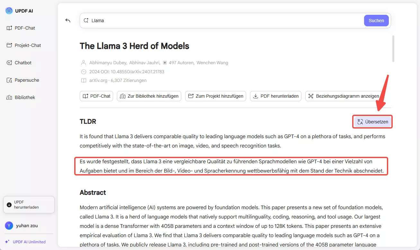Click the yuhan zou user avatar
This screenshot has width=420, height=250.
9,226
